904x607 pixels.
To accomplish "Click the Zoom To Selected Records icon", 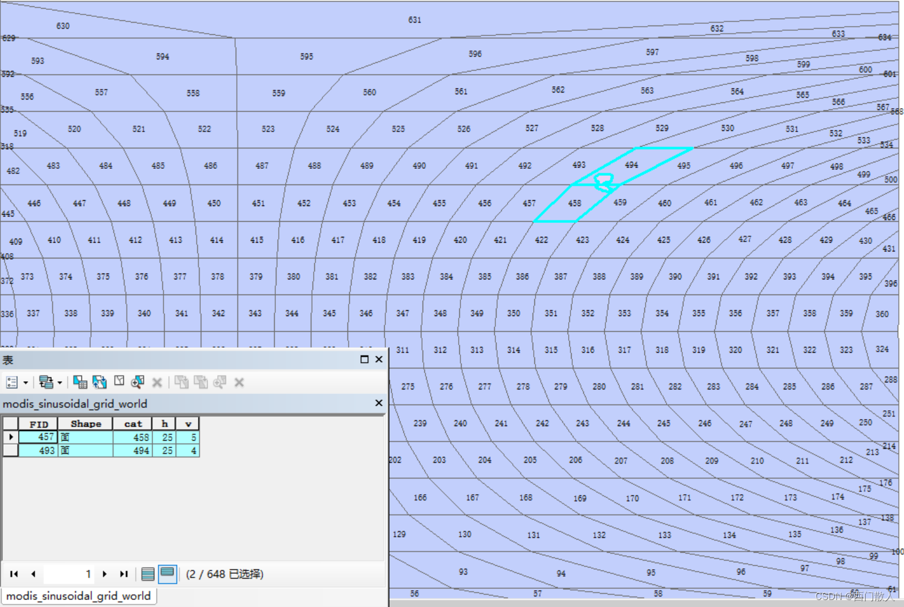I will [137, 382].
